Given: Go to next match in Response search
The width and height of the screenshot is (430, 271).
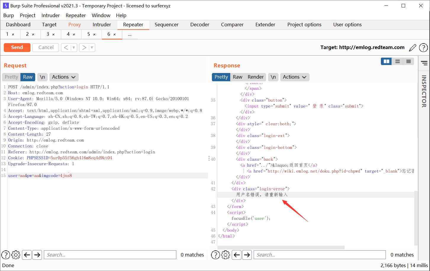Looking at the screenshot, I should (247, 255).
